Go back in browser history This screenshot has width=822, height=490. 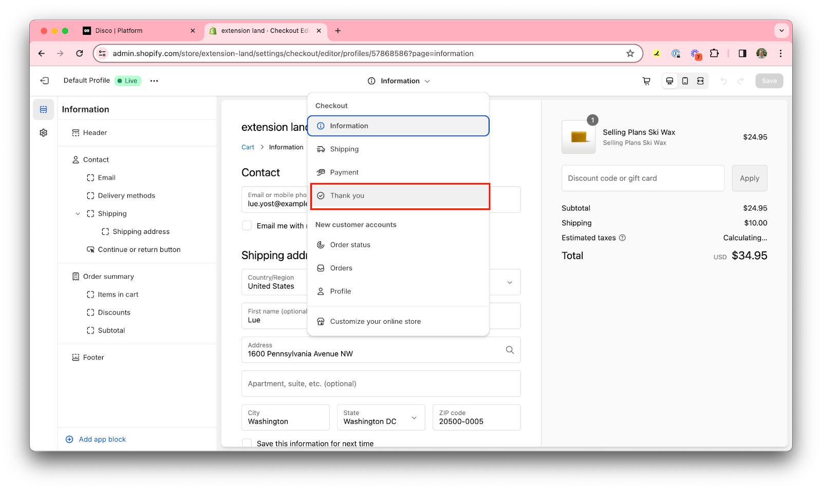(42, 53)
